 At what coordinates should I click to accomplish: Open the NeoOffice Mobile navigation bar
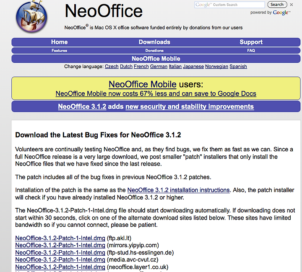pos(156,59)
